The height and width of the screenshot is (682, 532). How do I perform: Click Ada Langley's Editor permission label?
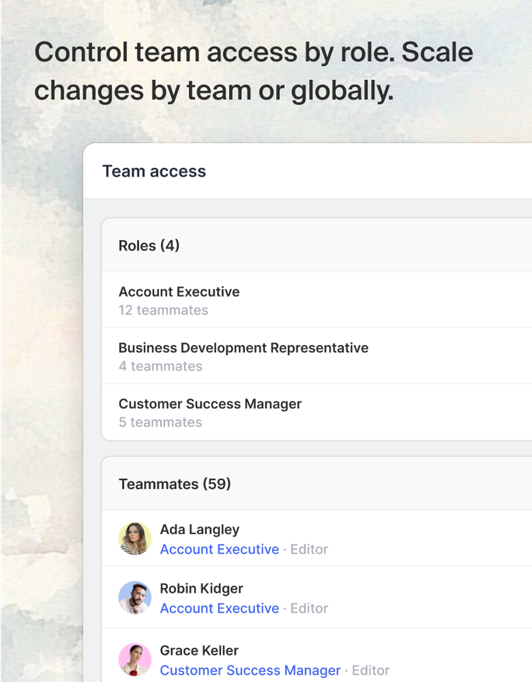(x=310, y=549)
